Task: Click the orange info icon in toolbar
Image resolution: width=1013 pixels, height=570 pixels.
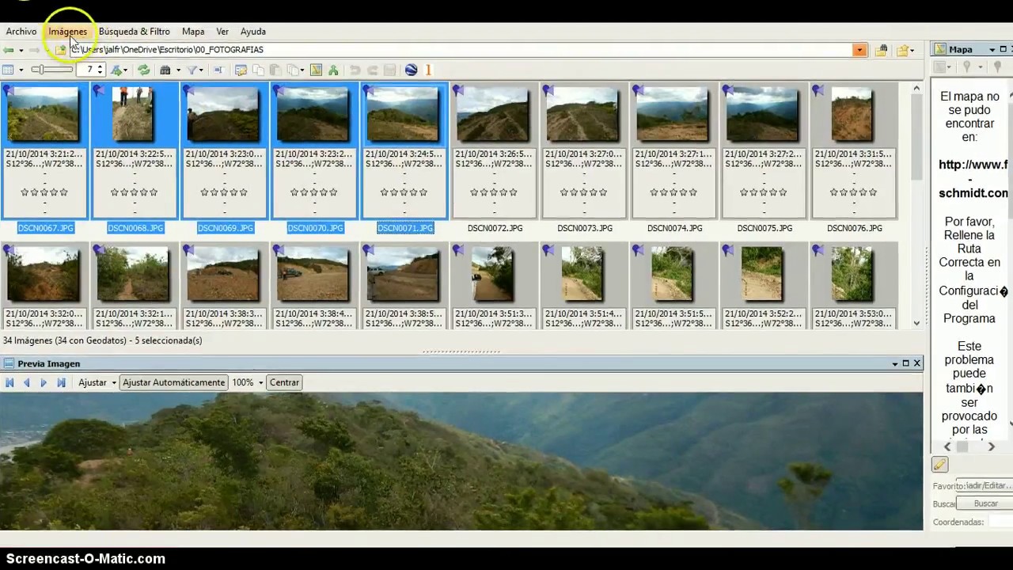Action: click(x=428, y=70)
